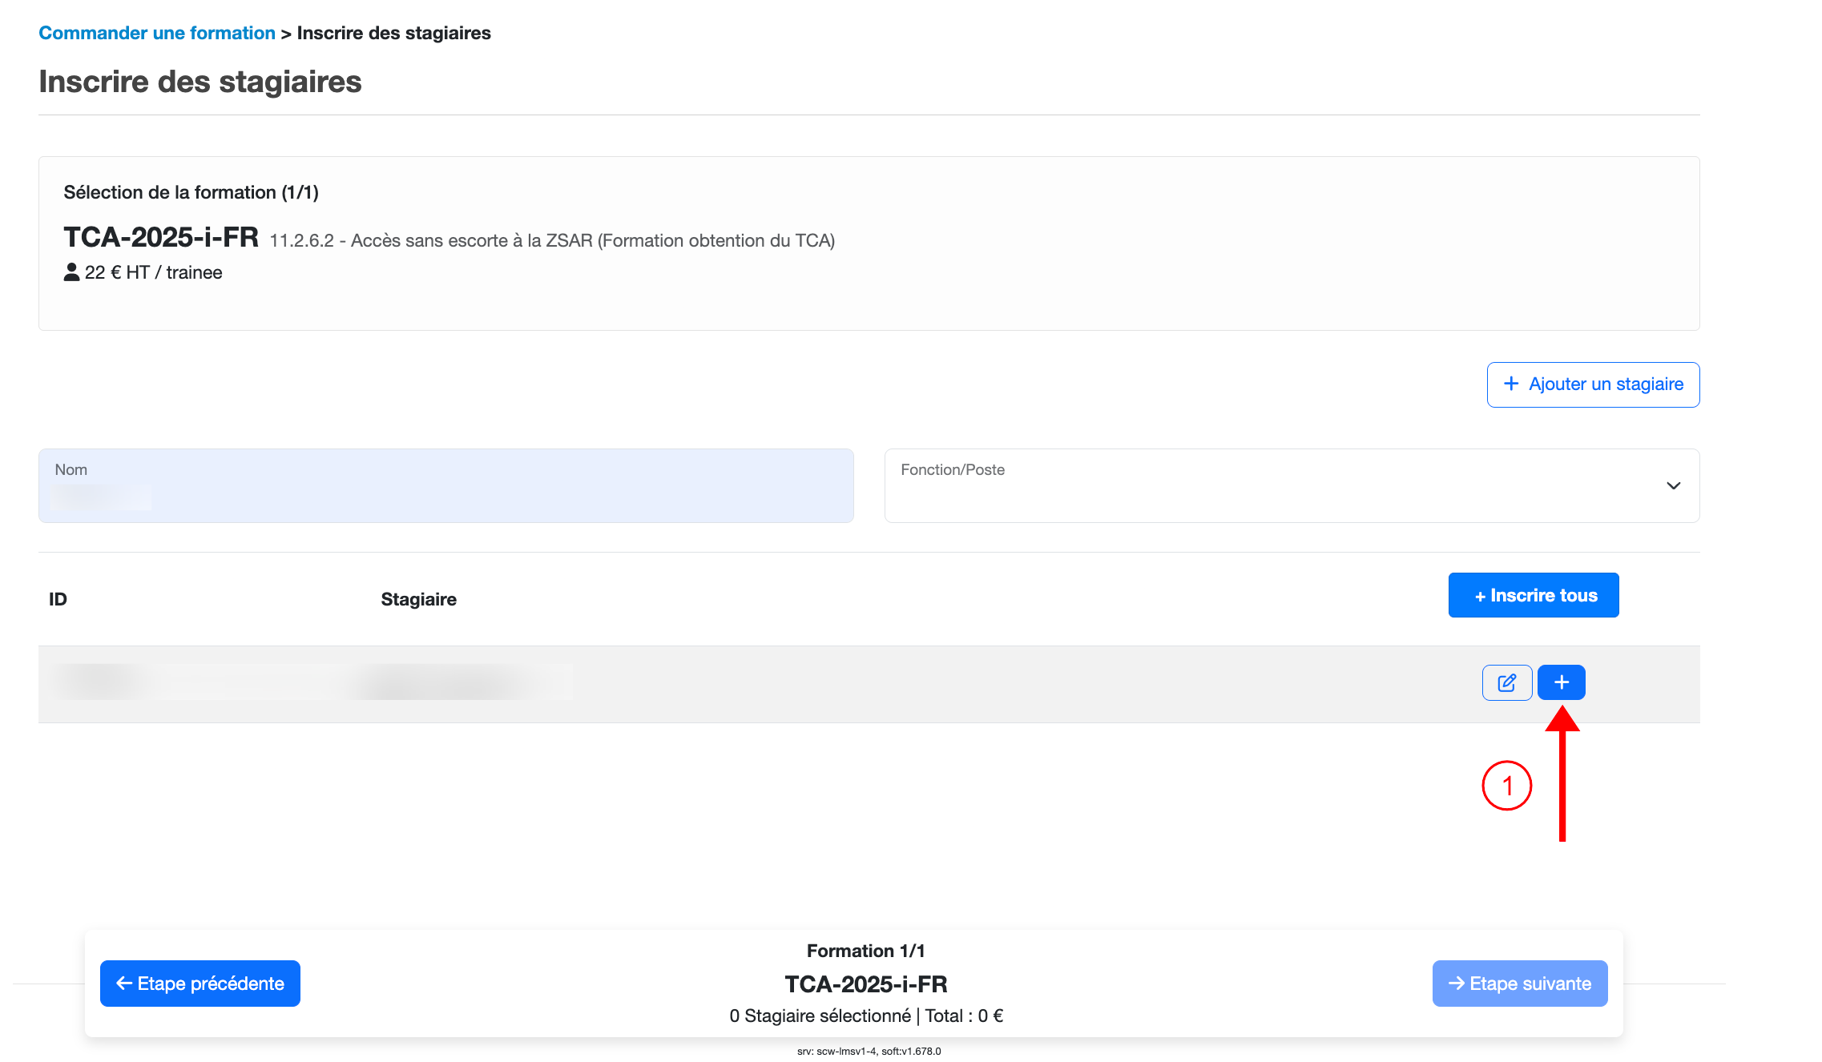Go back with the Etape précédente button
Image resolution: width=1822 pixels, height=1062 pixels.
[x=200, y=984]
